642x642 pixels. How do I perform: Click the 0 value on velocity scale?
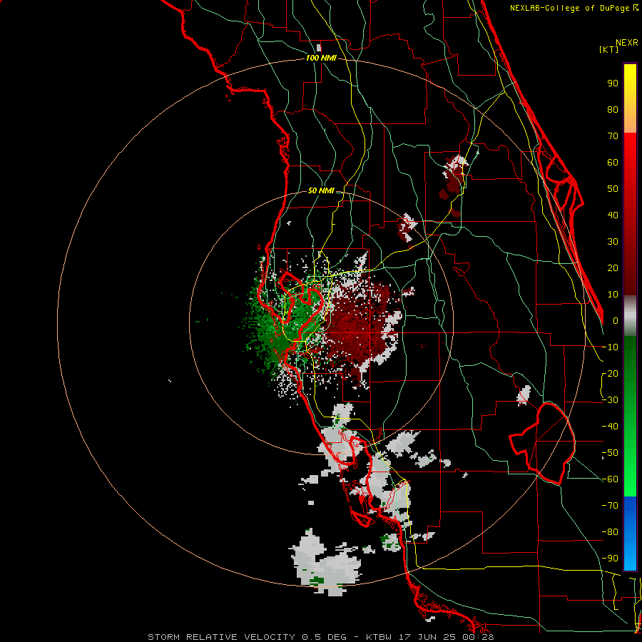click(616, 320)
